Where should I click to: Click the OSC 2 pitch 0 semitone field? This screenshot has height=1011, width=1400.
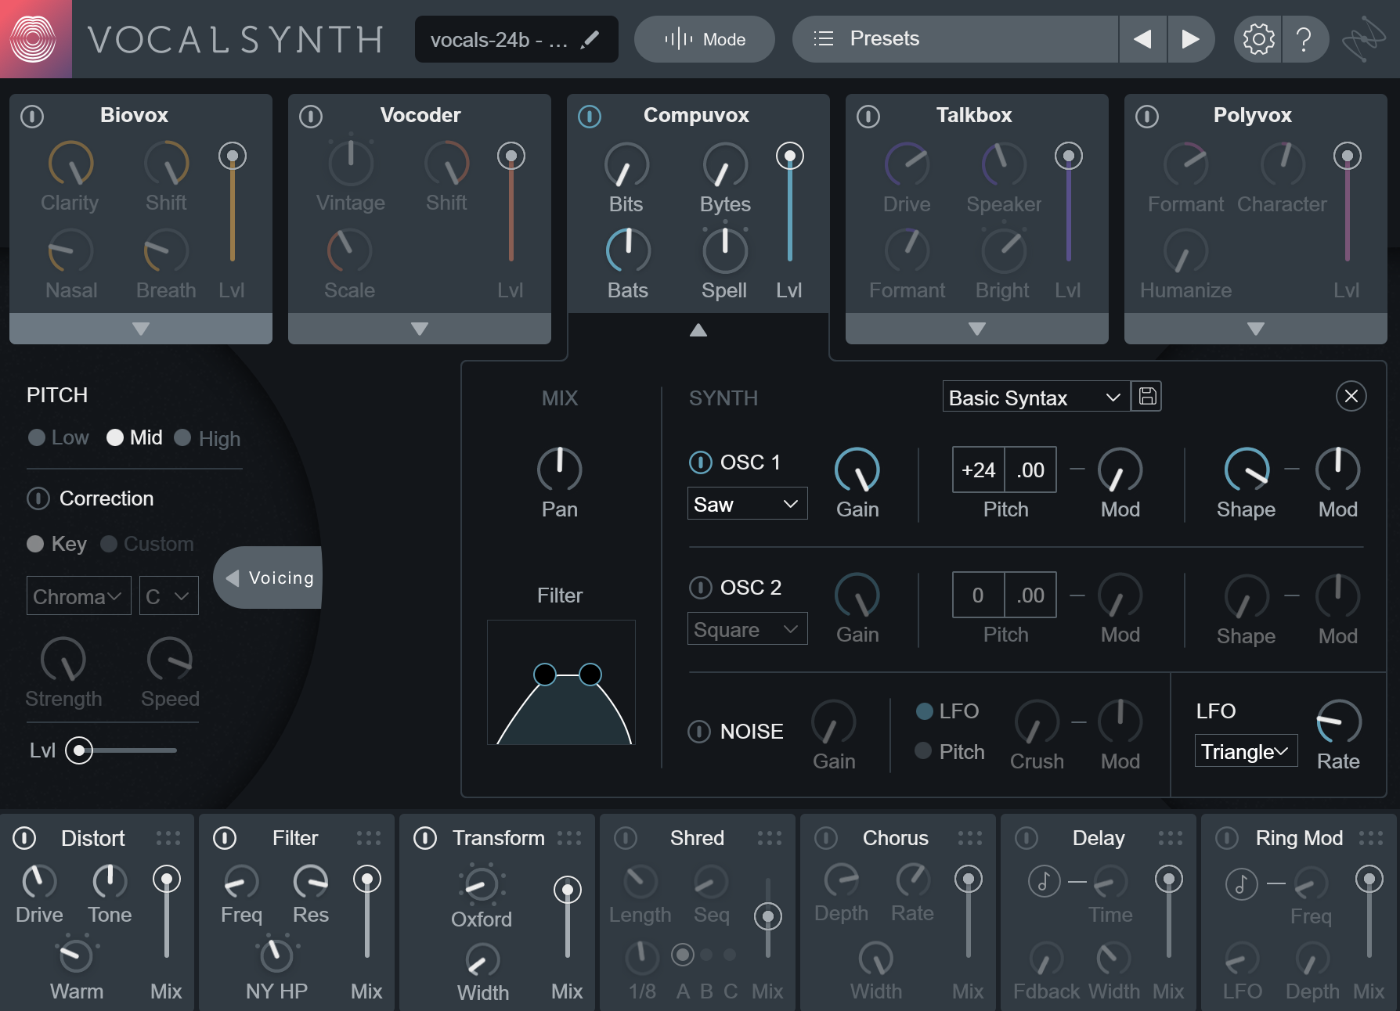point(978,595)
